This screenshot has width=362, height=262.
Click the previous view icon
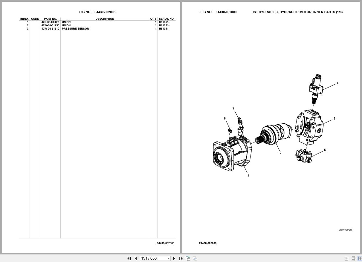pyautogui.click(x=188, y=258)
